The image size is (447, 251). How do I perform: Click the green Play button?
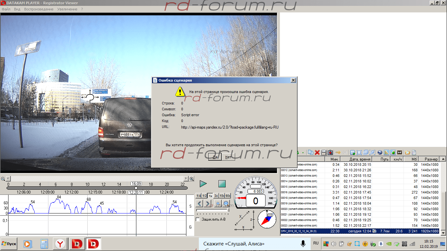point(203,184)
